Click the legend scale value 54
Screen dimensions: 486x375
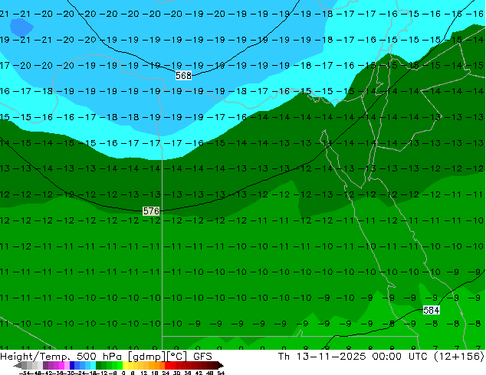click(x=221, y=373)
